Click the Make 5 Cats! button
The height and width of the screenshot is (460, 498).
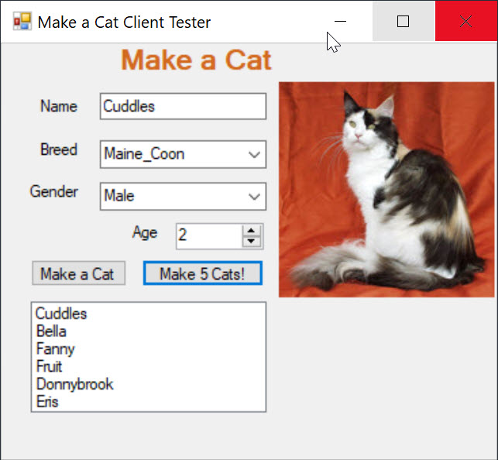tap(203, 273)
